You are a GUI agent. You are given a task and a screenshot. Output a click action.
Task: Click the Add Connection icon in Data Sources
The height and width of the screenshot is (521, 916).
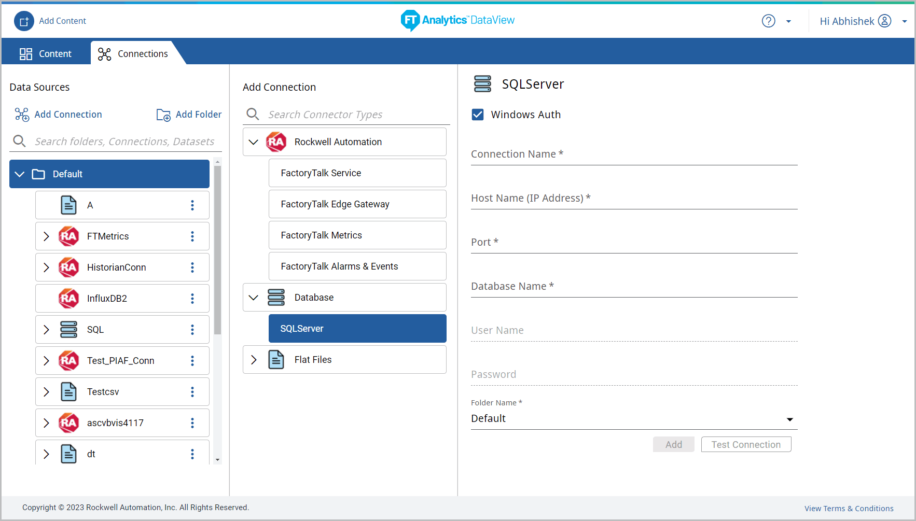click(x=22, y=115)
